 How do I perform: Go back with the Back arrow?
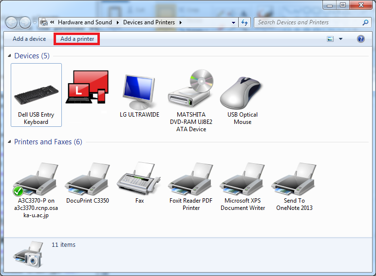(11, 23)
